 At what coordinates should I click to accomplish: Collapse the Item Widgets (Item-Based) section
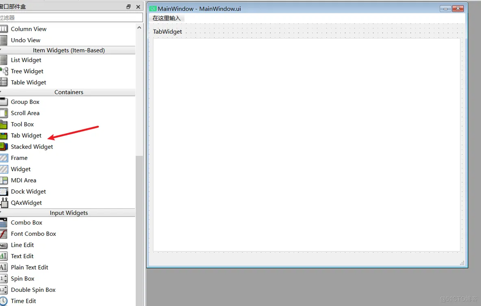pyautogui.click(x=67, y=50)
